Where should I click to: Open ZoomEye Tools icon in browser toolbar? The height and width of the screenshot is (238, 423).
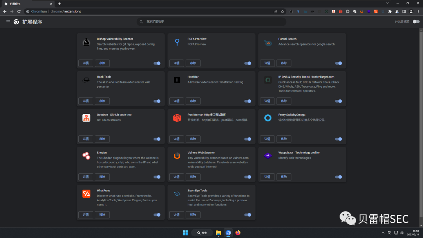coord(383,12)
